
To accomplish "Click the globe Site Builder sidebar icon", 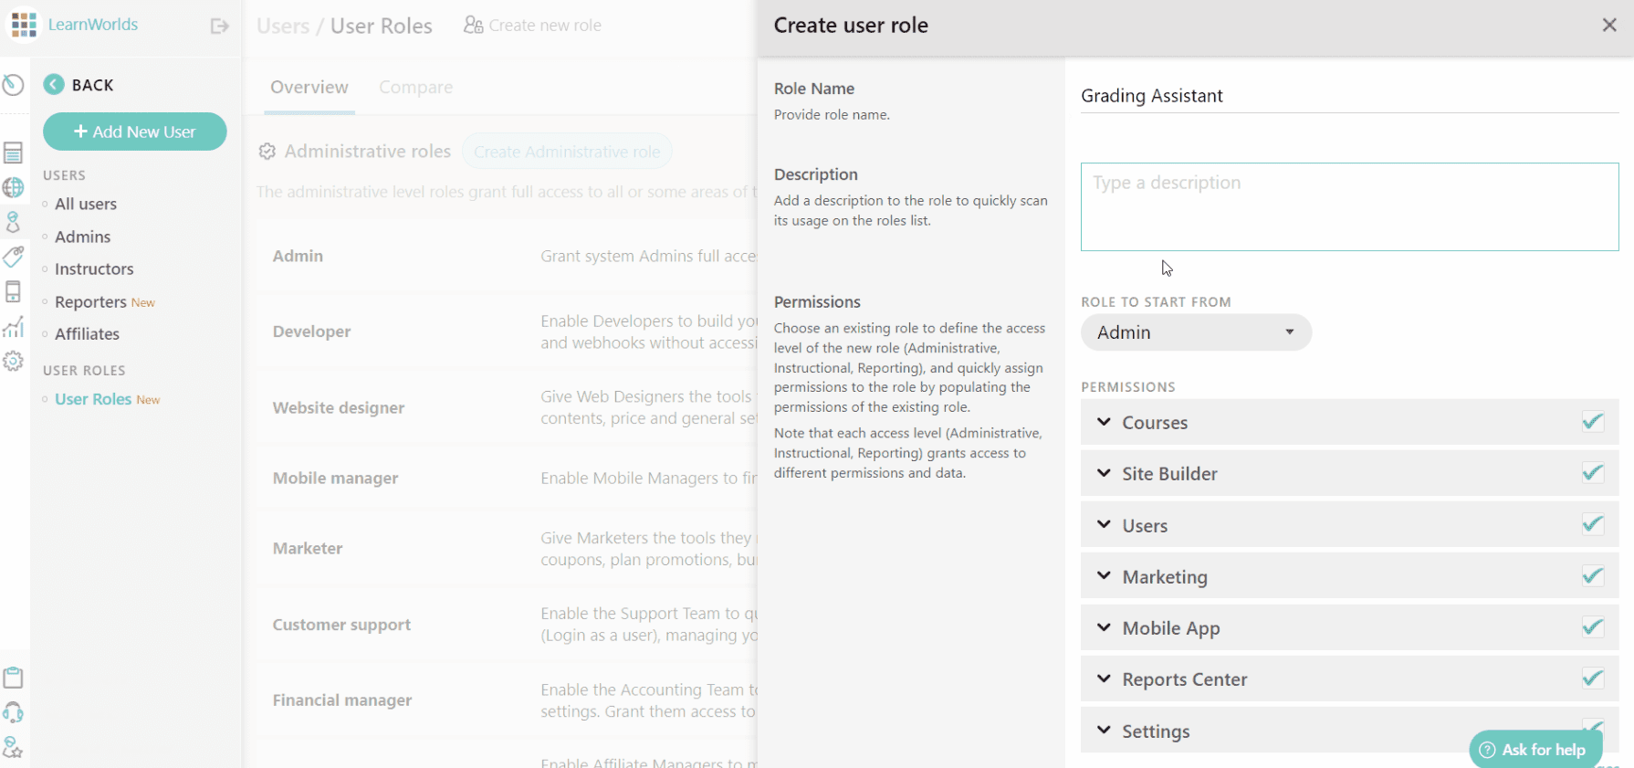I will point(13,187).
